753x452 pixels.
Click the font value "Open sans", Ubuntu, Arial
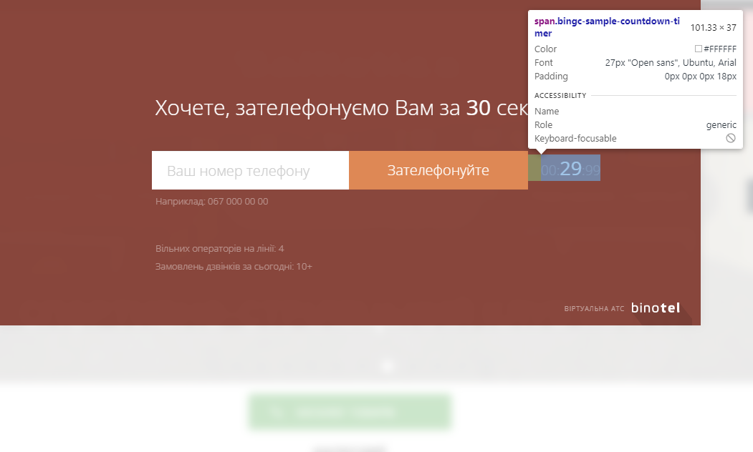(x=671, y=63)
